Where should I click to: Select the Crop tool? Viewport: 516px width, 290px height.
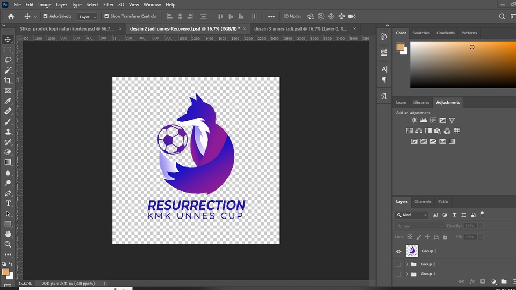click(8, 81)
